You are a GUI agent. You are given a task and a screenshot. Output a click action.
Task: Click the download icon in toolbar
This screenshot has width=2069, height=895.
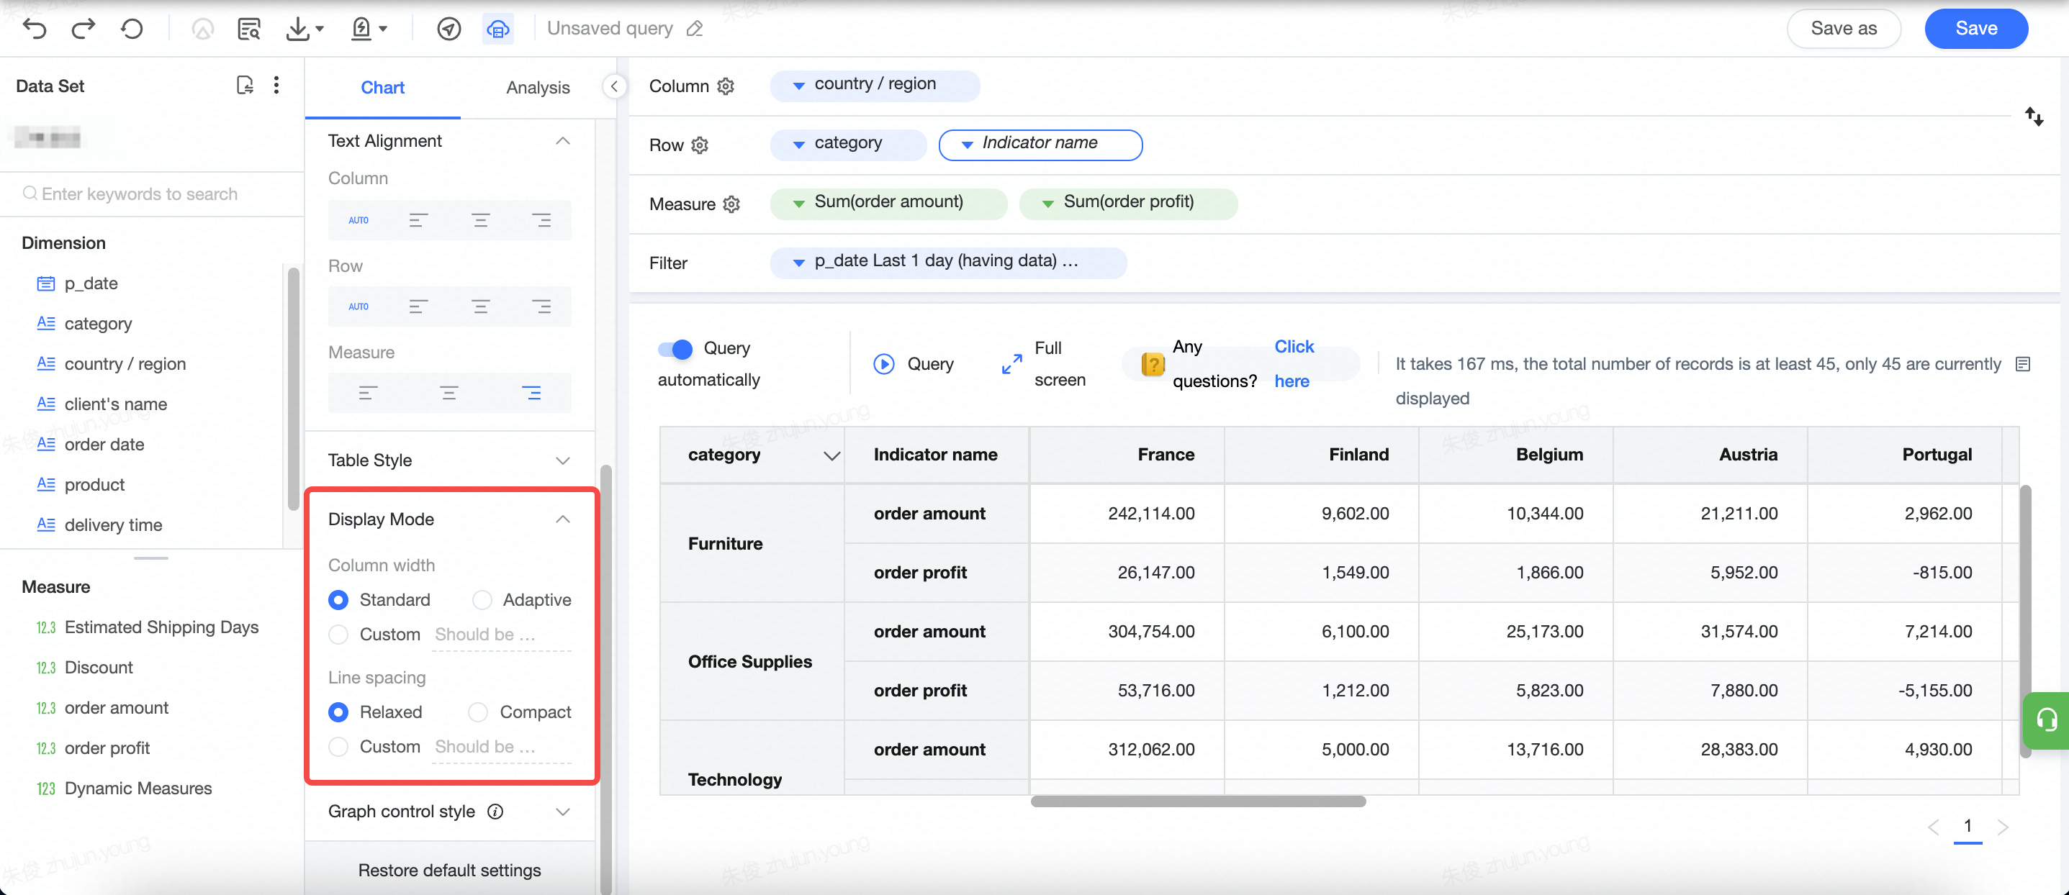[298, 29]
